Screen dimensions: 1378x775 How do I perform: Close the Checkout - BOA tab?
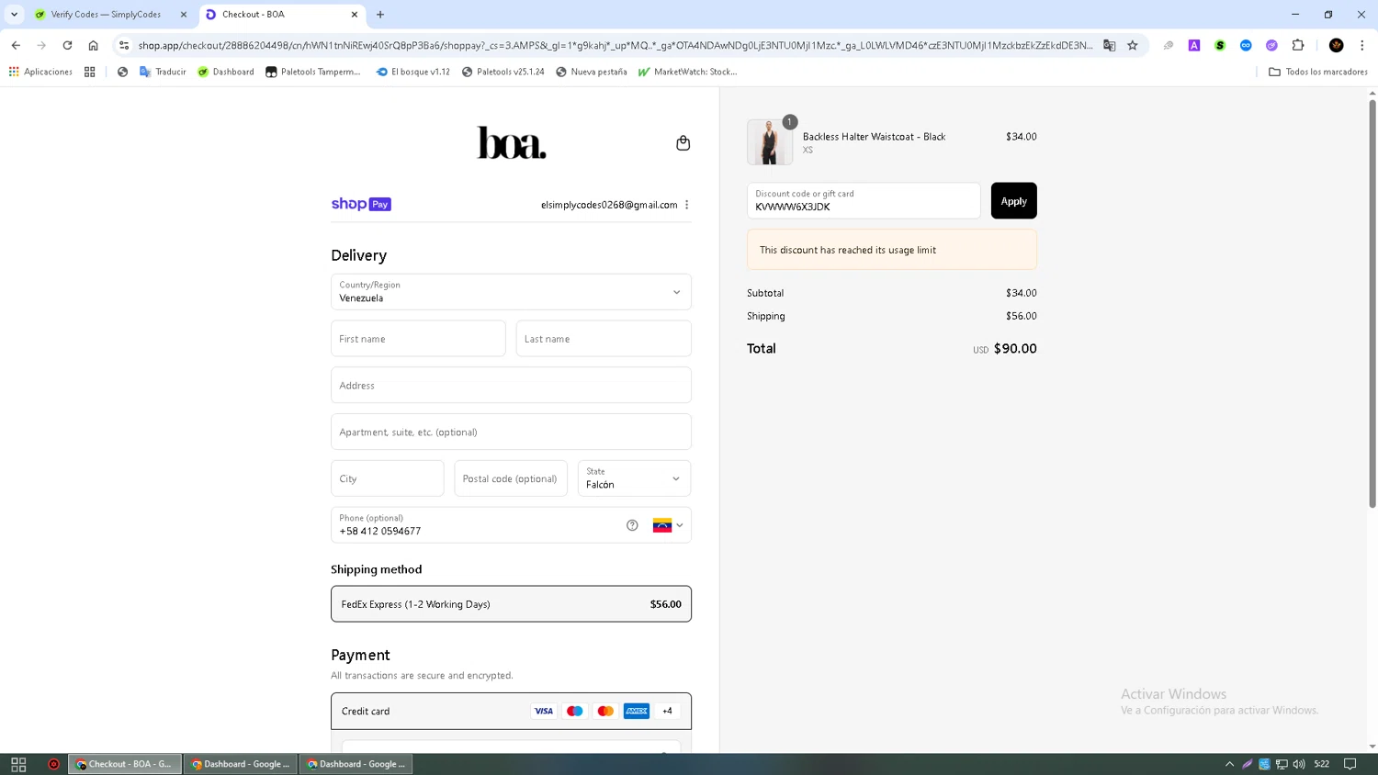[355, 15]
